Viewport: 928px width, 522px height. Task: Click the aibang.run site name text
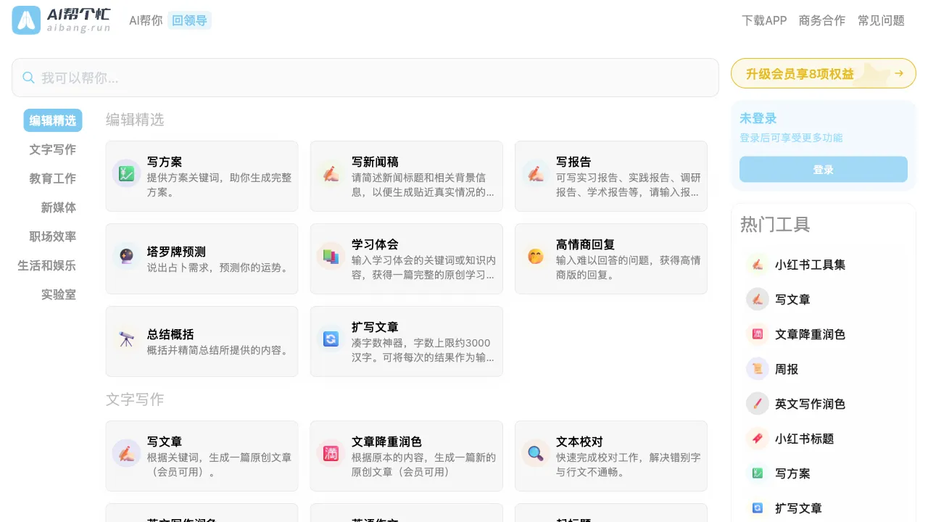(x=78, y=28)
